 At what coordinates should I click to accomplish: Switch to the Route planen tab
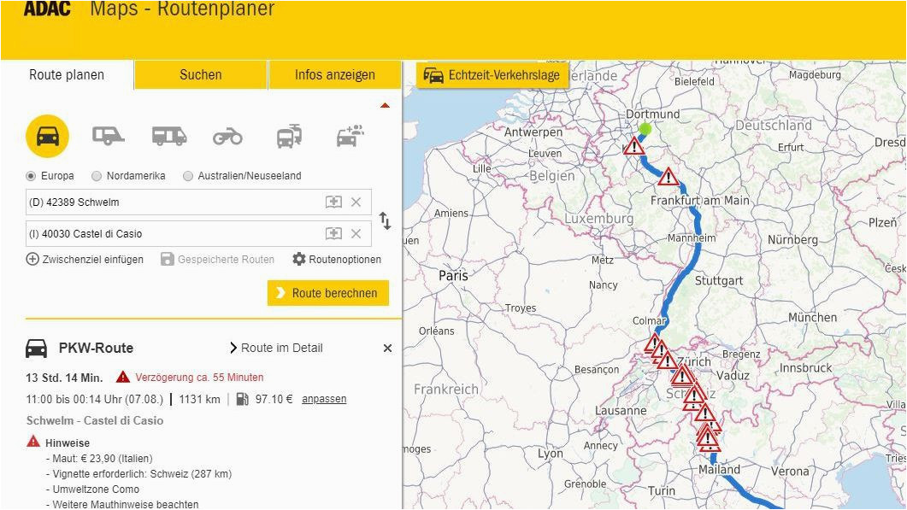pos(67,74)
